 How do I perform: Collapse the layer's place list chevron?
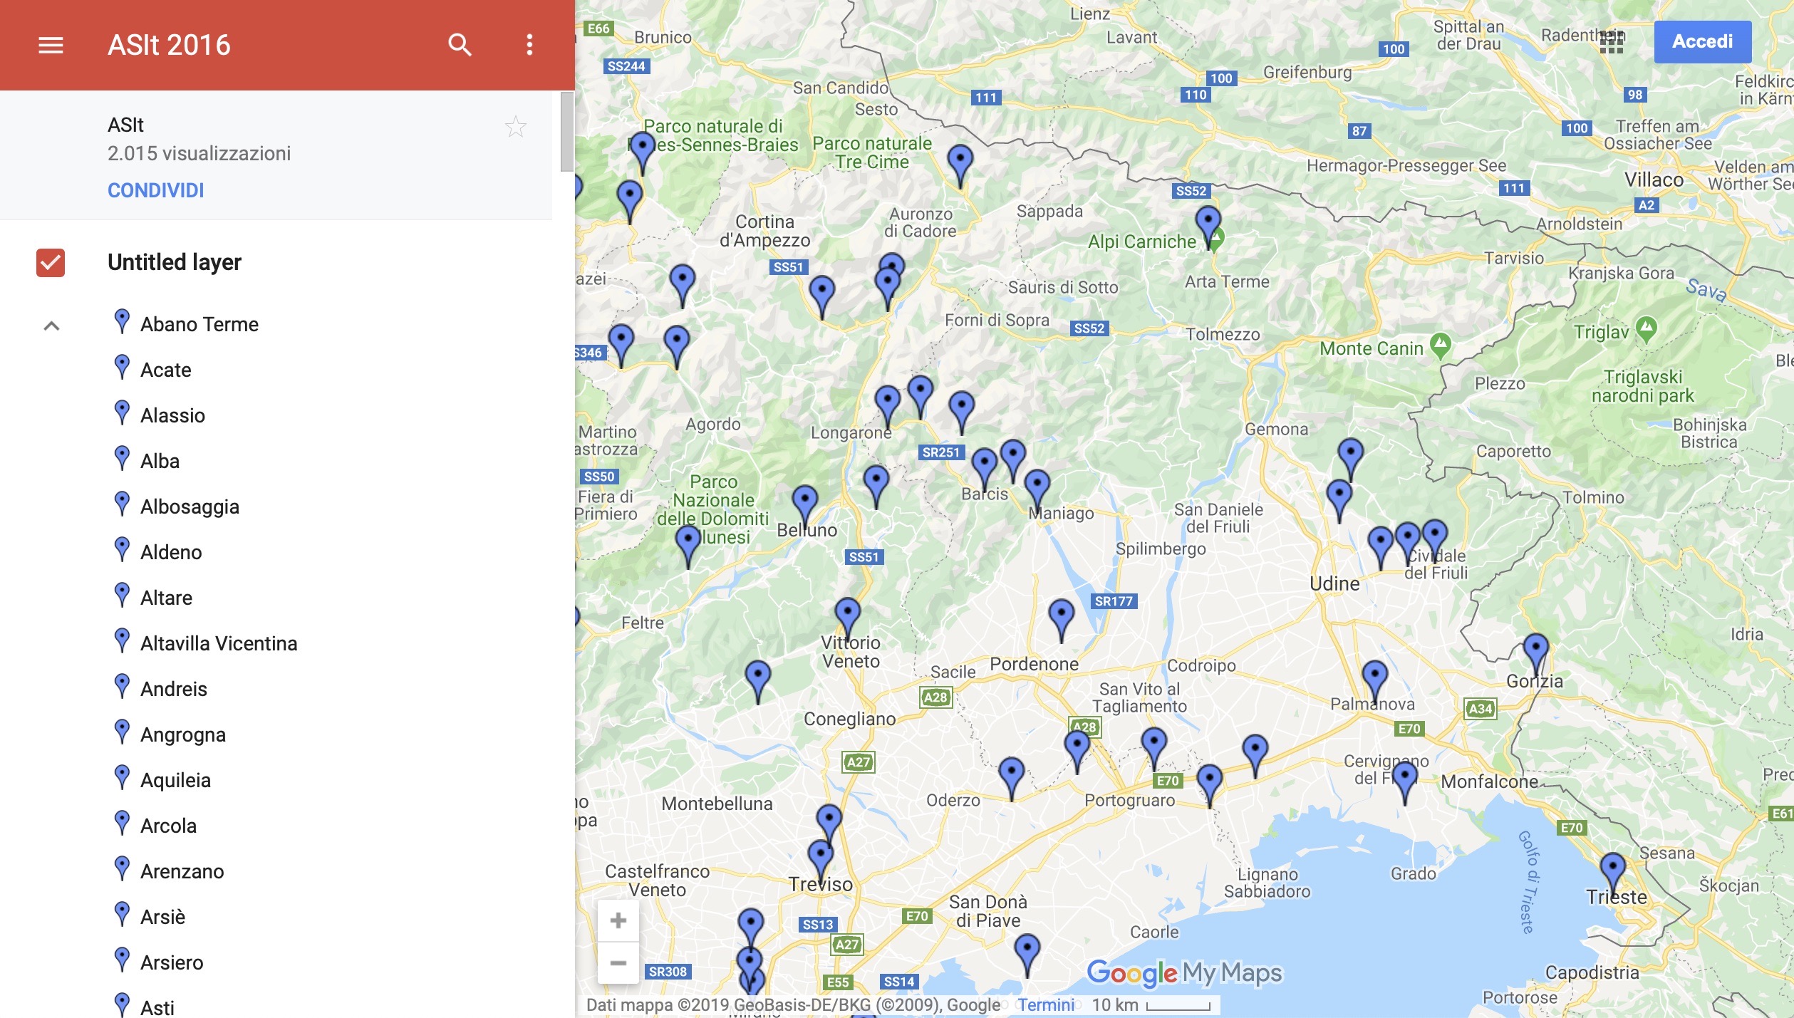51,326
